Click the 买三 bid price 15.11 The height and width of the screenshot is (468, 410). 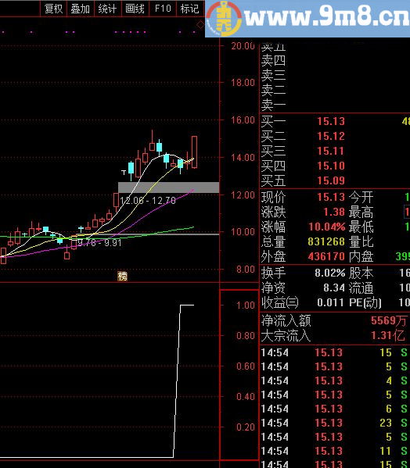(331, 151)
